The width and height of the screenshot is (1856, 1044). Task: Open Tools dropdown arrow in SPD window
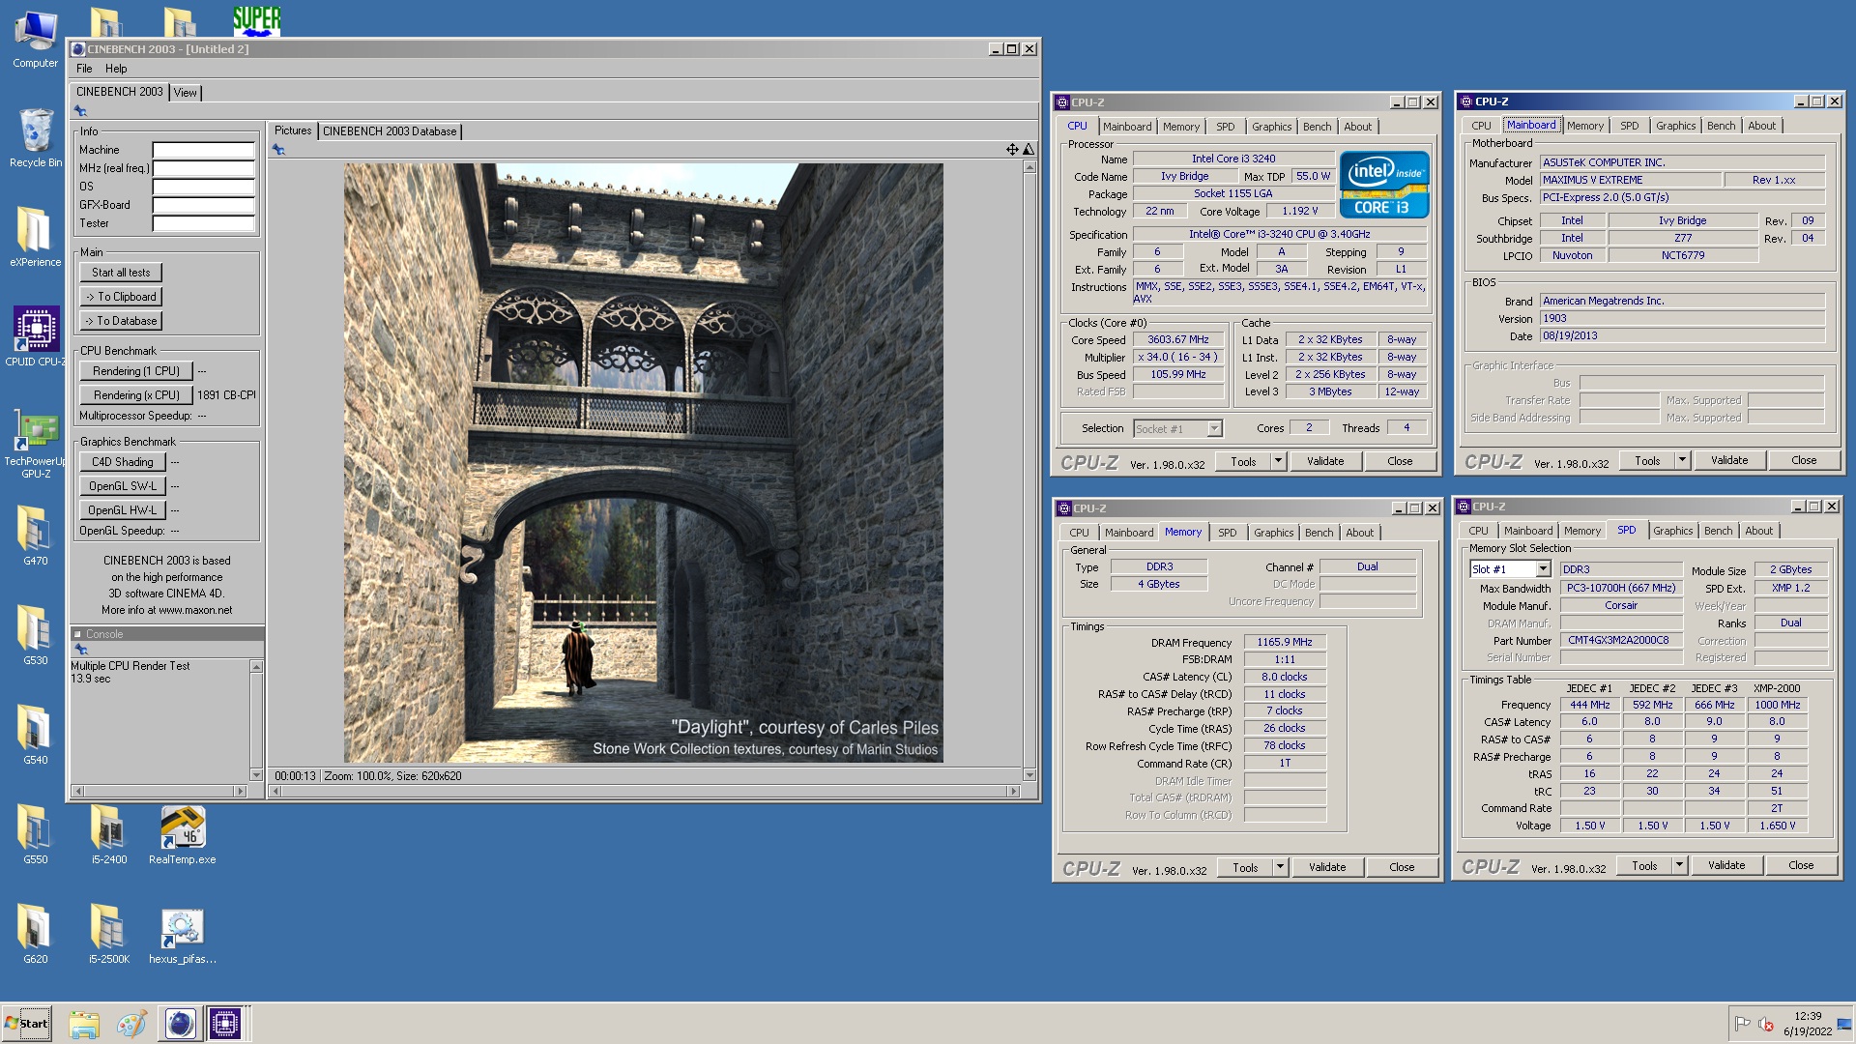pyautogui.click(x=1679, y=865)
